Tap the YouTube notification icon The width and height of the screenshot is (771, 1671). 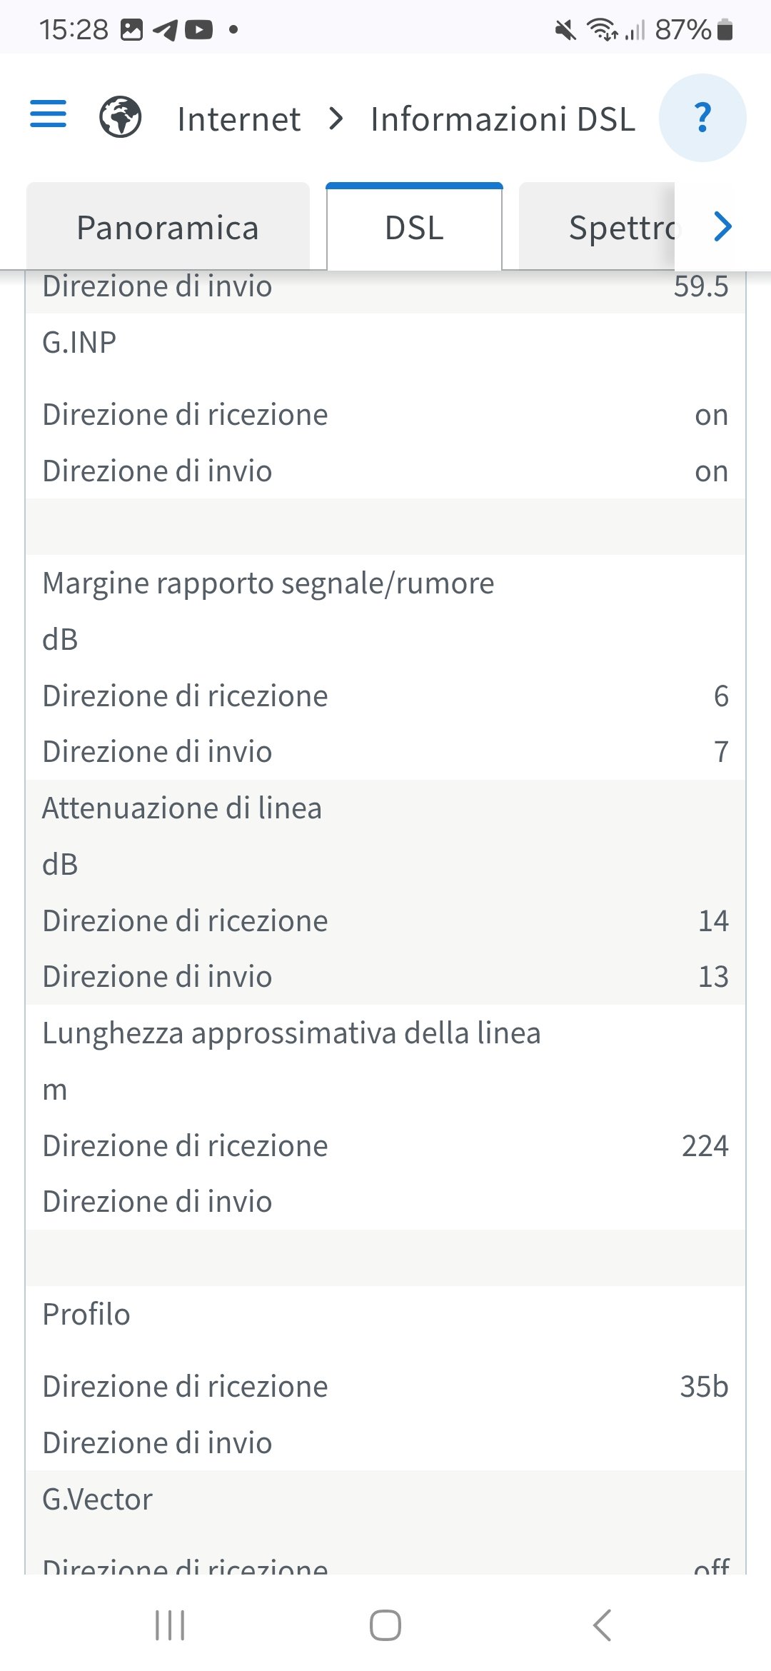point(198,30)
